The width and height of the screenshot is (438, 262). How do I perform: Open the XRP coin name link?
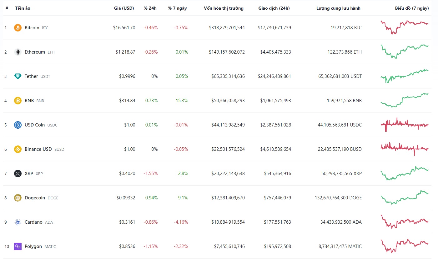coord(29,174)
